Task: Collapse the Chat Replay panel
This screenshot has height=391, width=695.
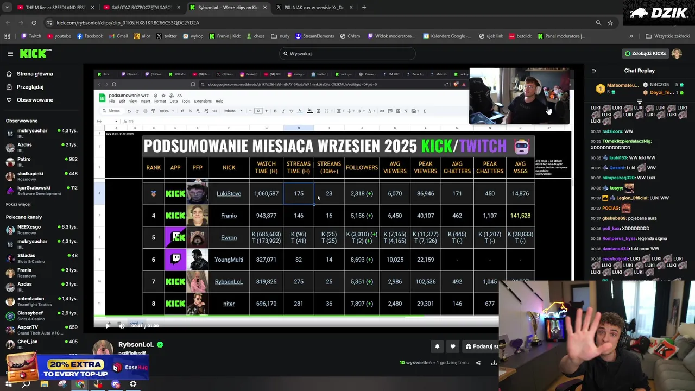Action: click(593, 71)
